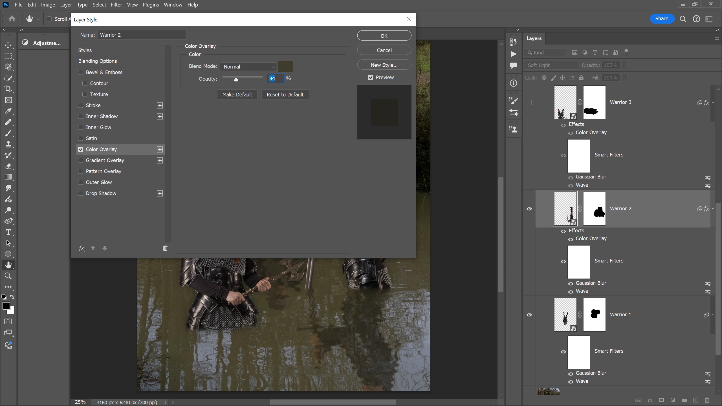Screen dimensions: 722x406
Task: Collapse Warrior 2 layer effects list
Action: click(x=713, y=209)
